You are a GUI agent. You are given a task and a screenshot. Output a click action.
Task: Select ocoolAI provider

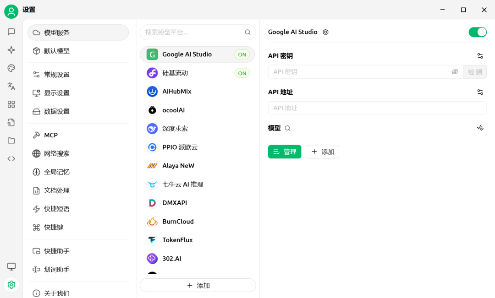point(197,110)
